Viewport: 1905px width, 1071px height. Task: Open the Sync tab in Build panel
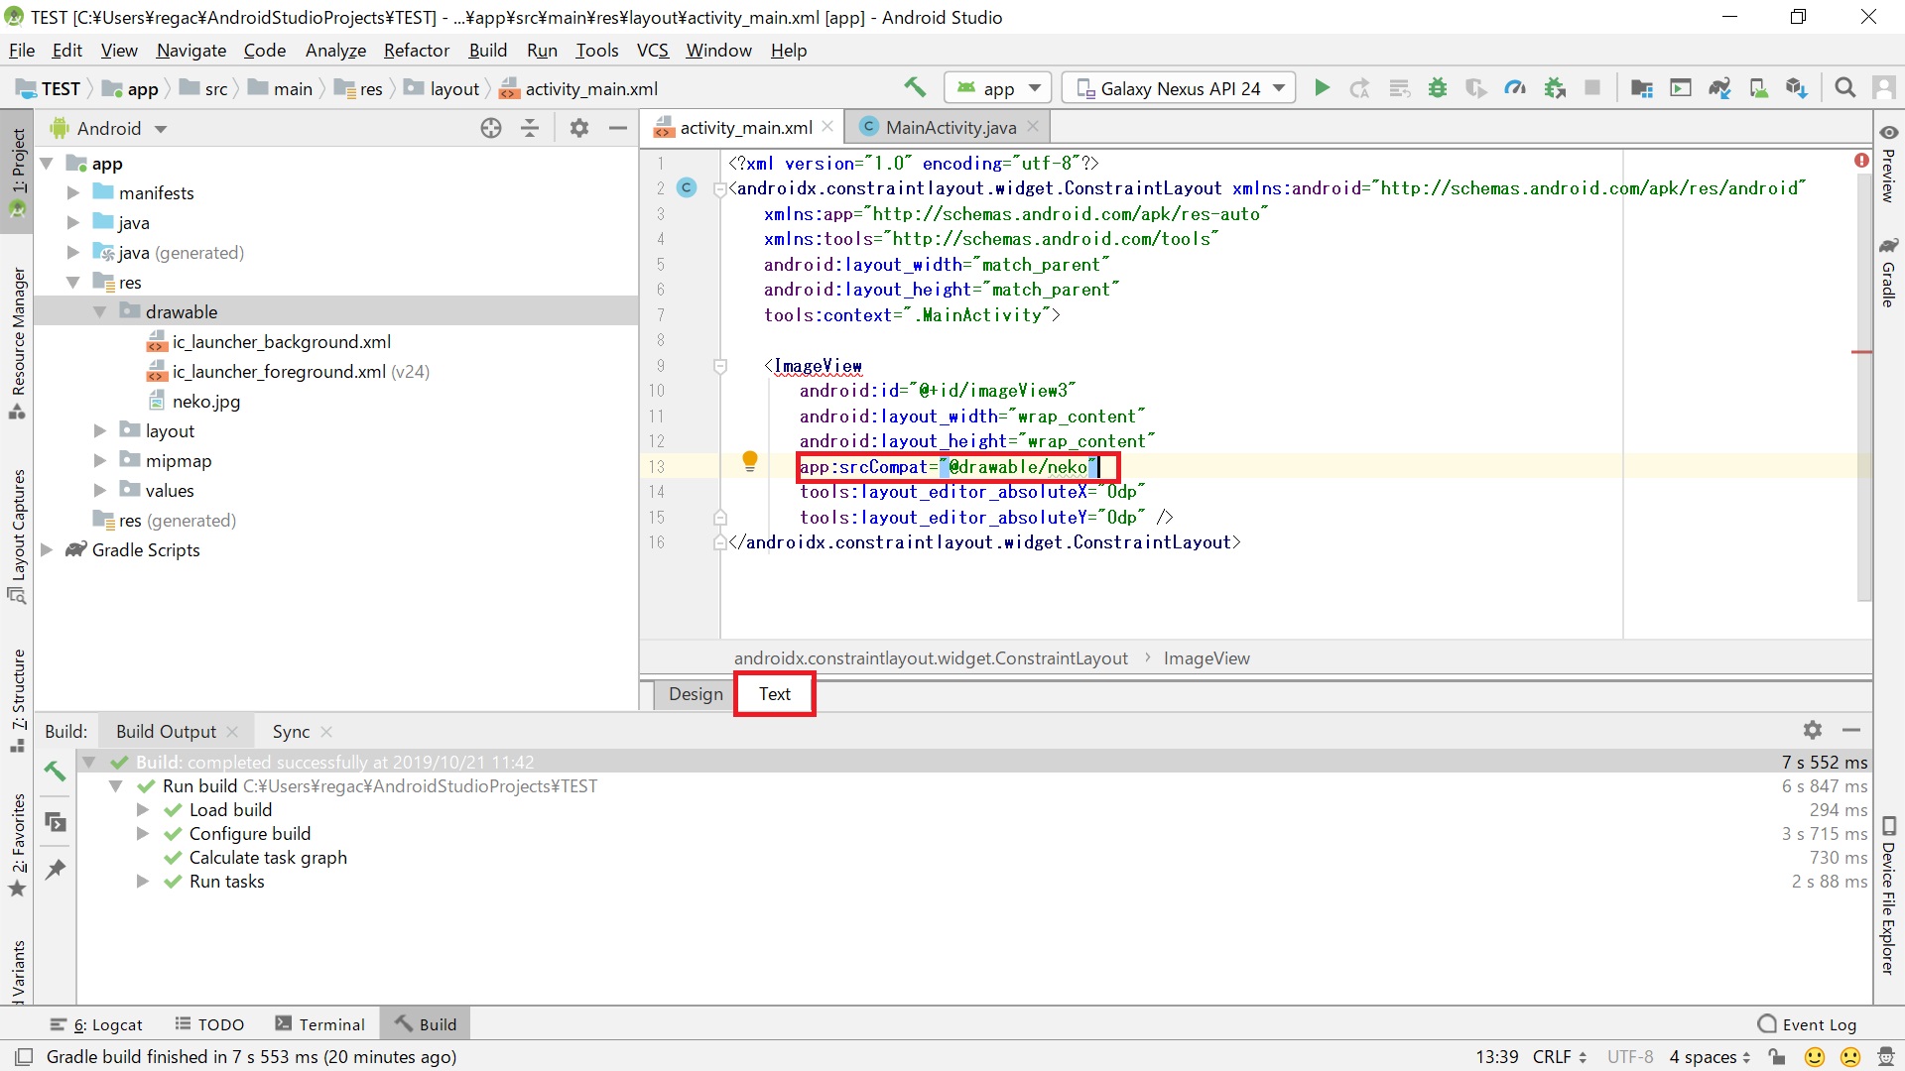[291, 732]
